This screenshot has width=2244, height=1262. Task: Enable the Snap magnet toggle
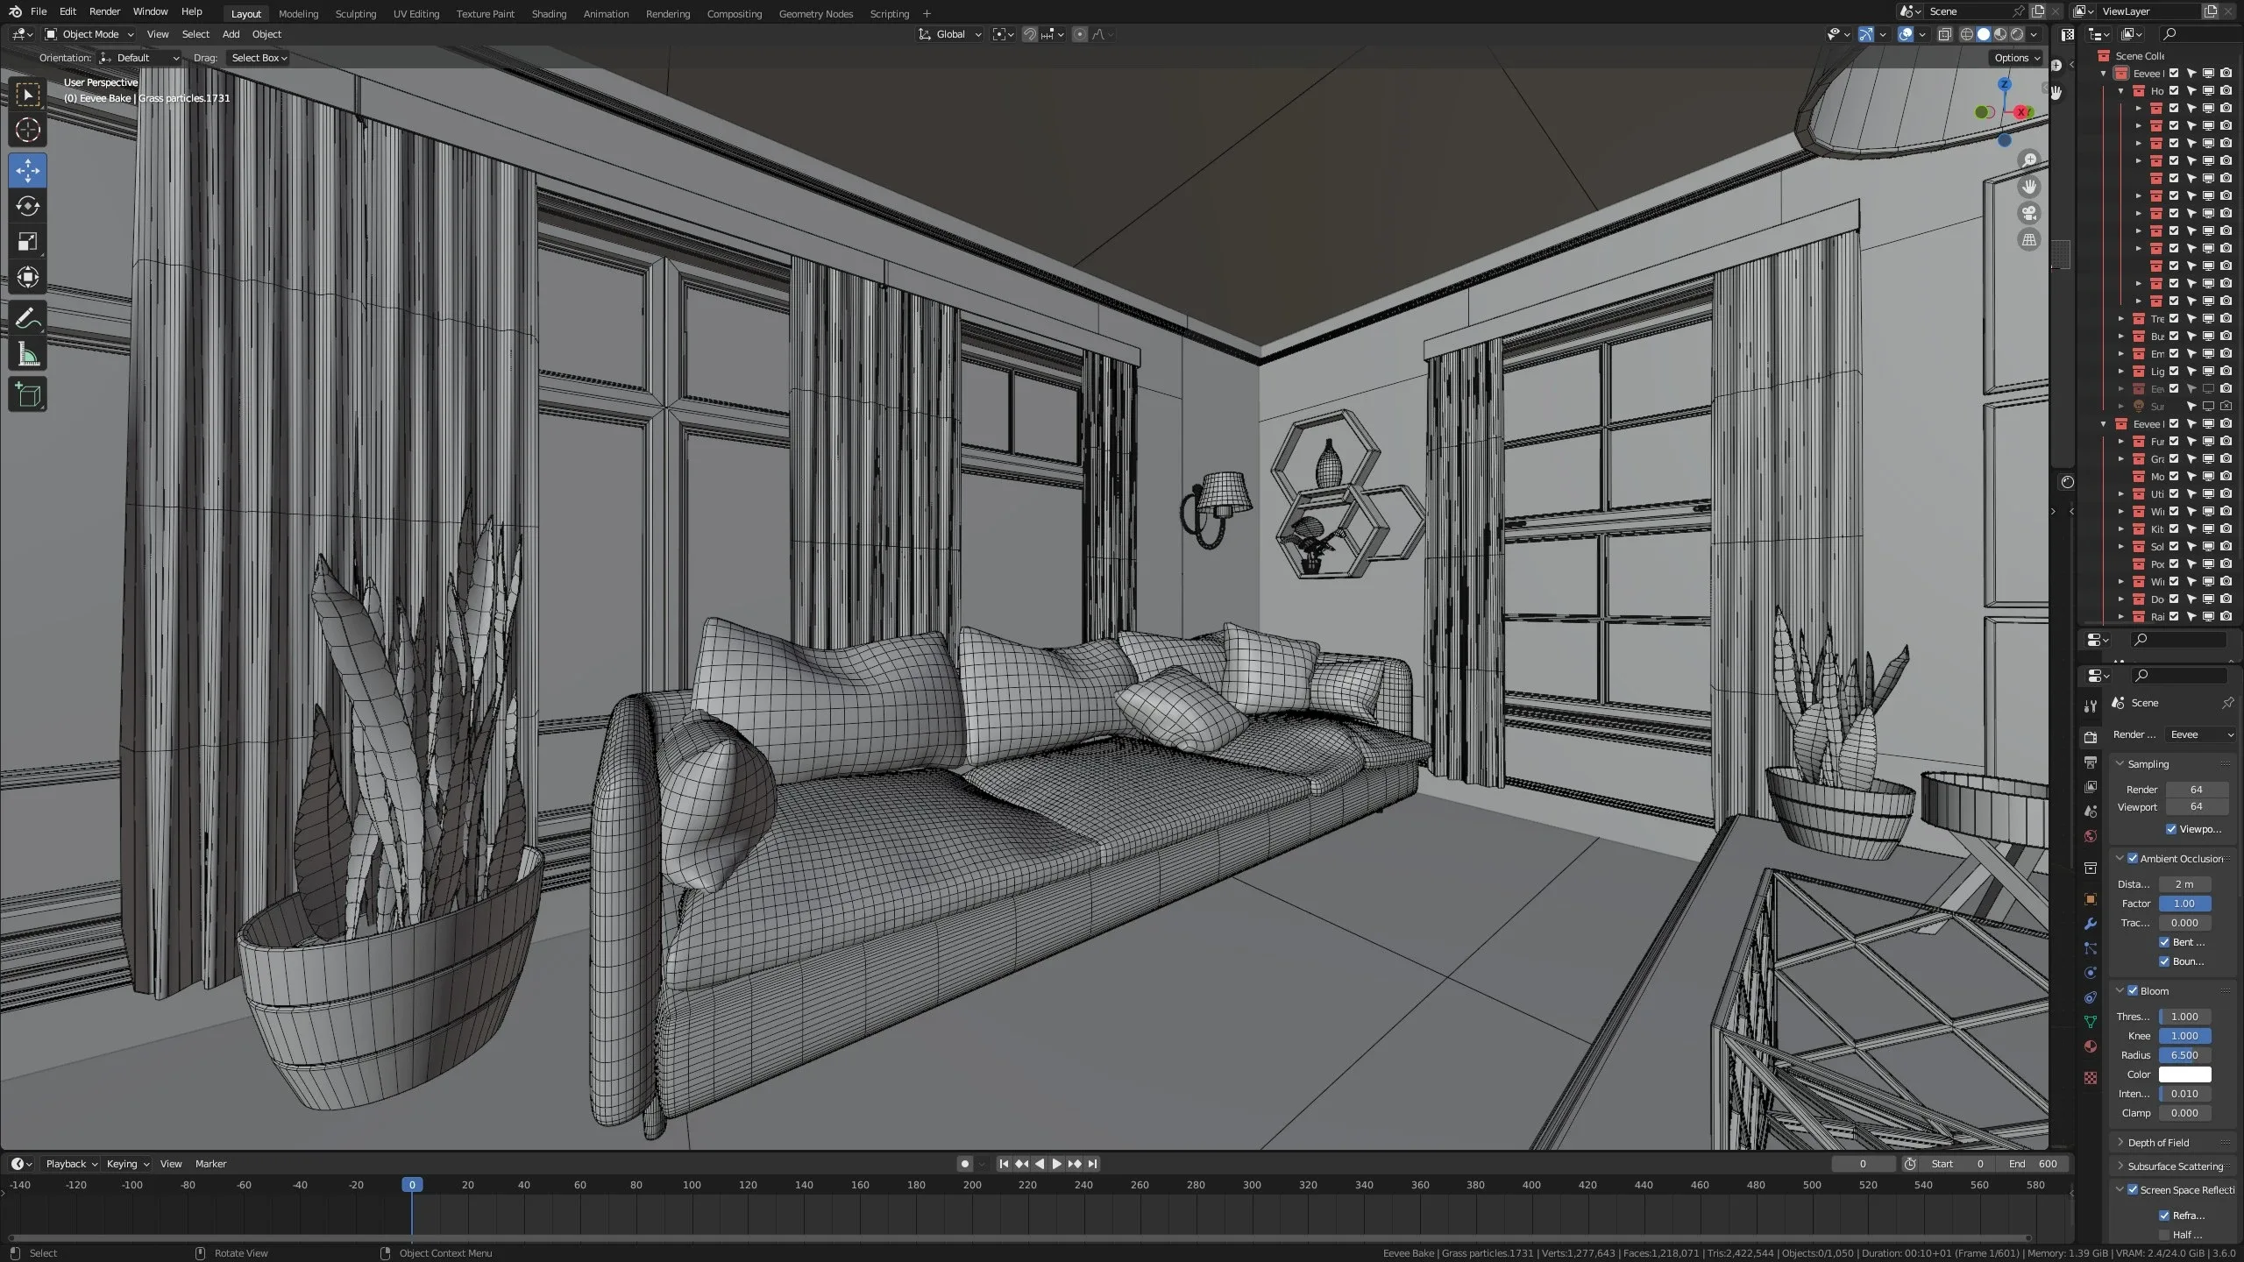(1029, 34)
